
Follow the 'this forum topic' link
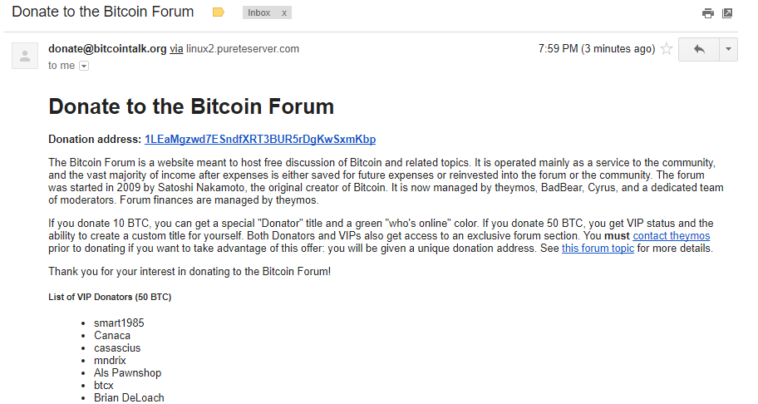click(x=598, y=249)
